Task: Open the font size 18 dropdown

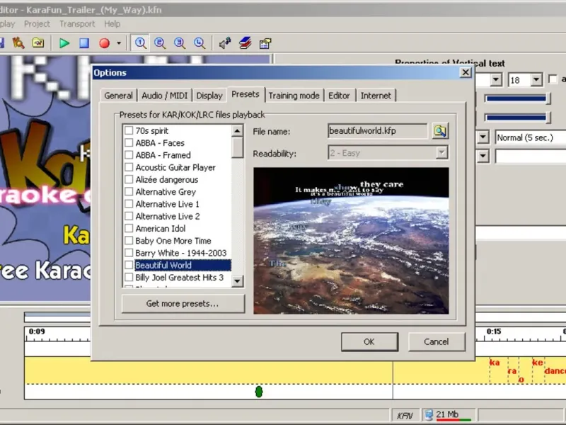Action: coord(536,80)
